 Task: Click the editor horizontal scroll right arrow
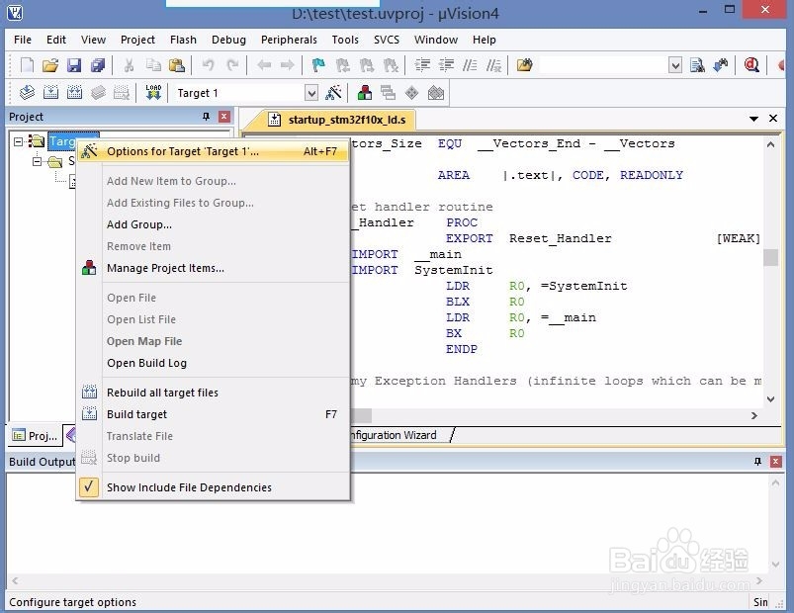pos(754,415)
